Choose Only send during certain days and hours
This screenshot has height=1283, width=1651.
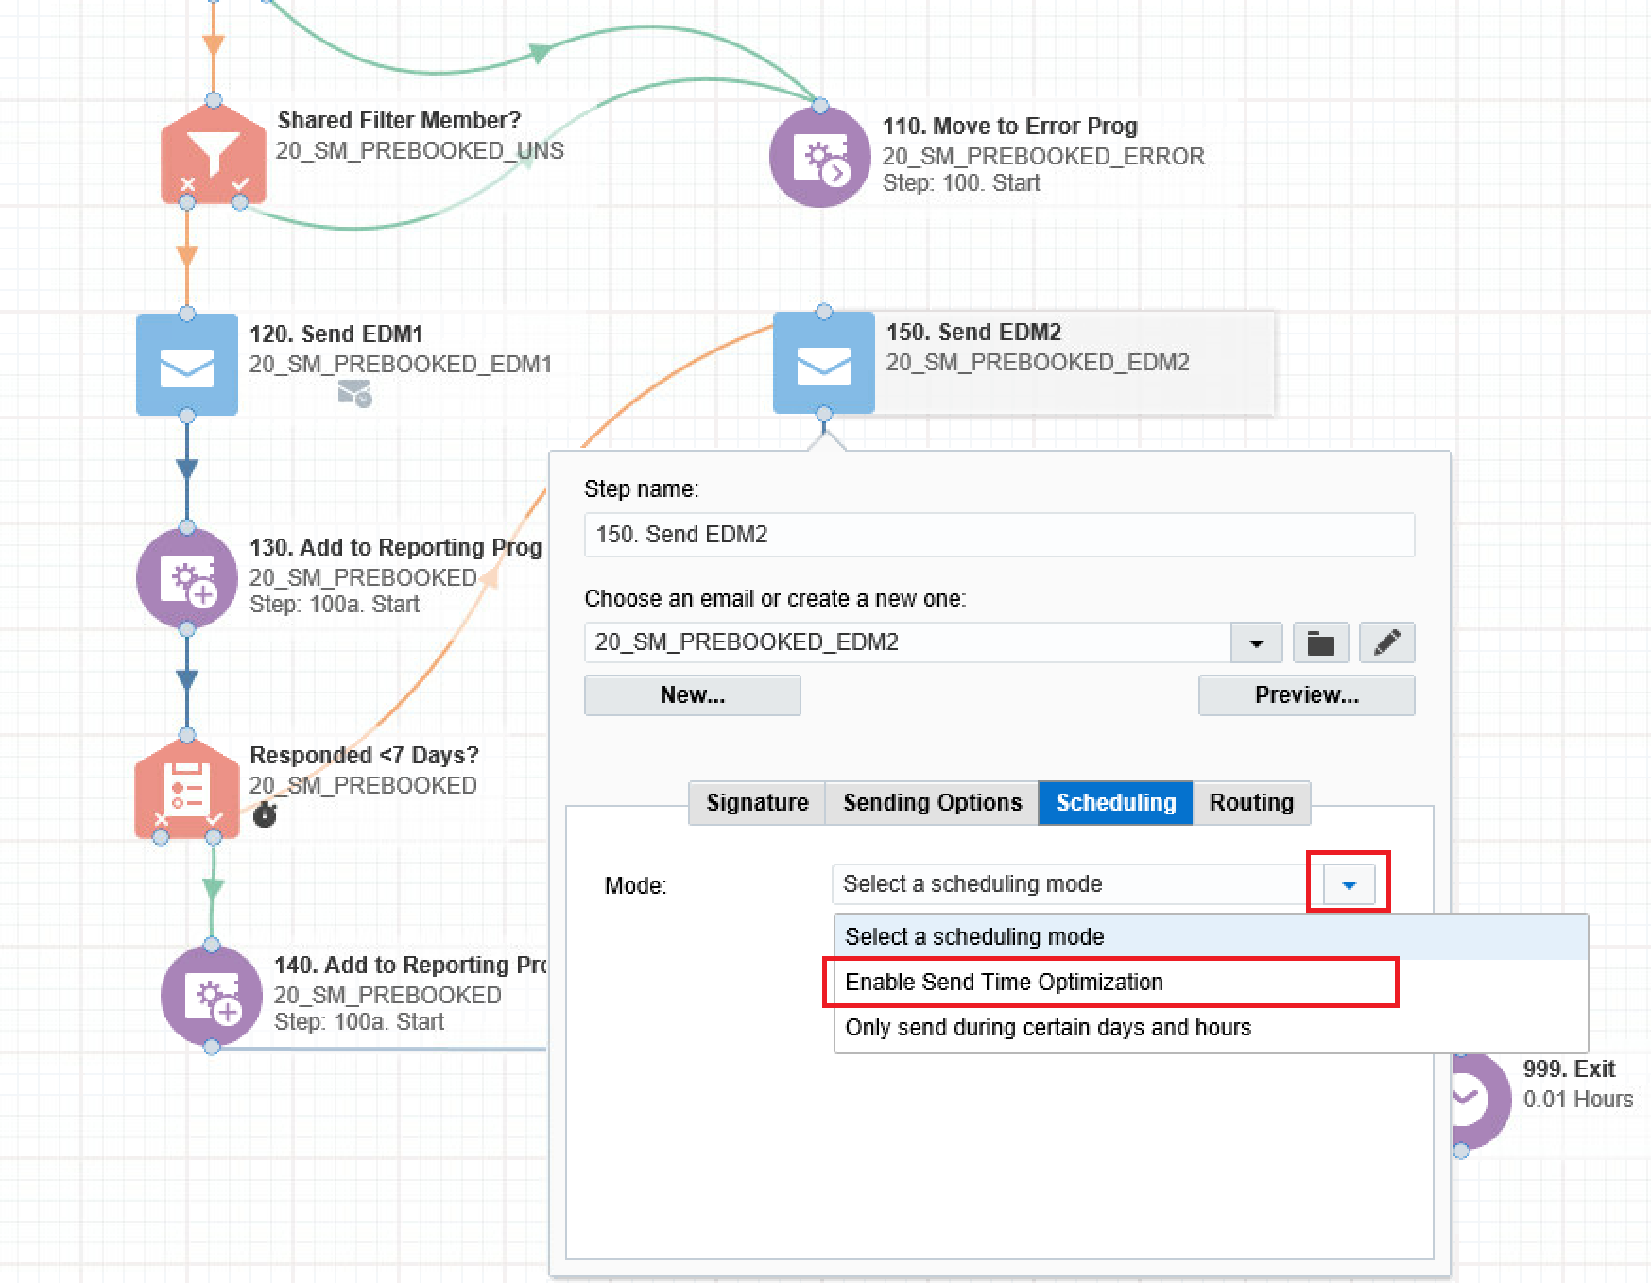coord(1210,1028)
